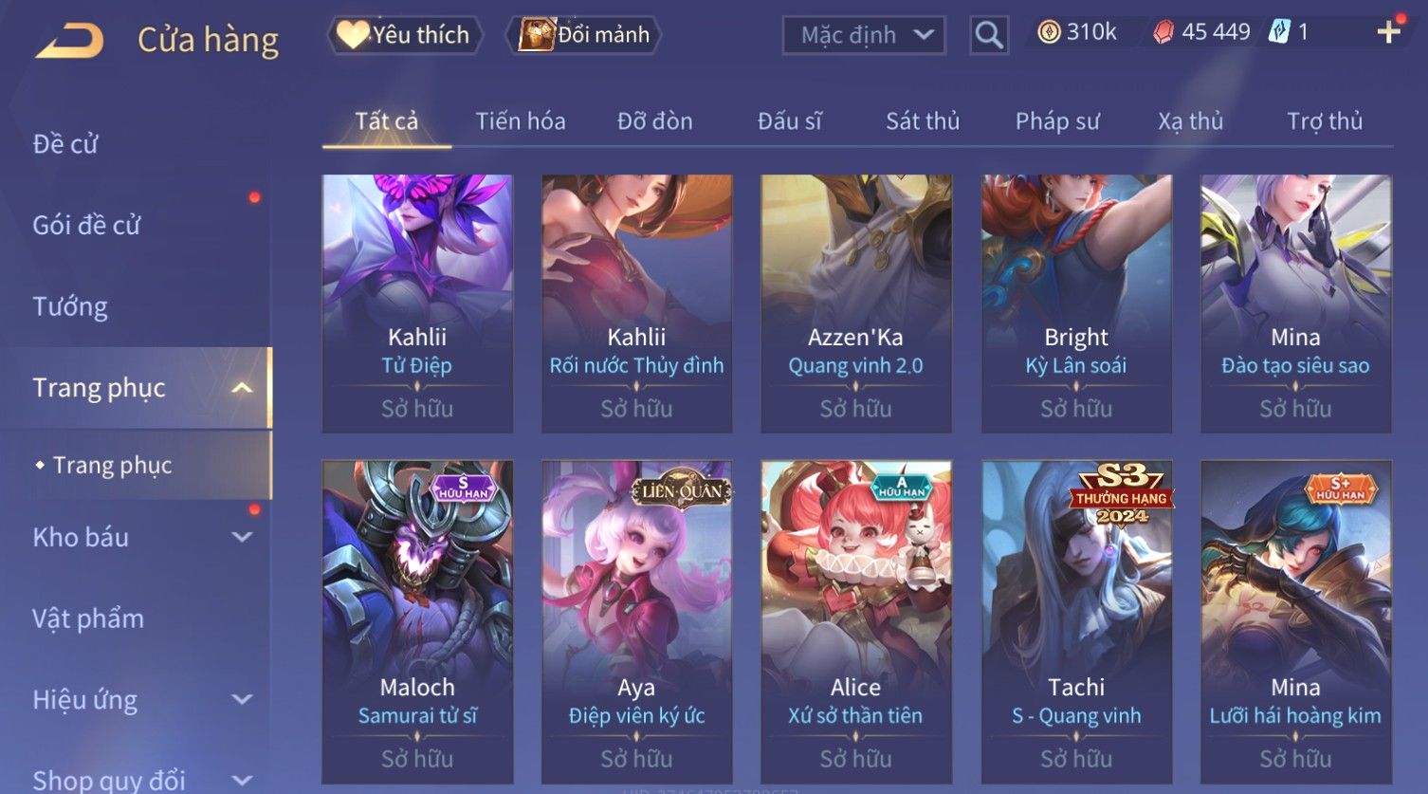Tap the plus icon to add currency
1428x794 pixels.
pyautogui.click(x=1389, y=32)
